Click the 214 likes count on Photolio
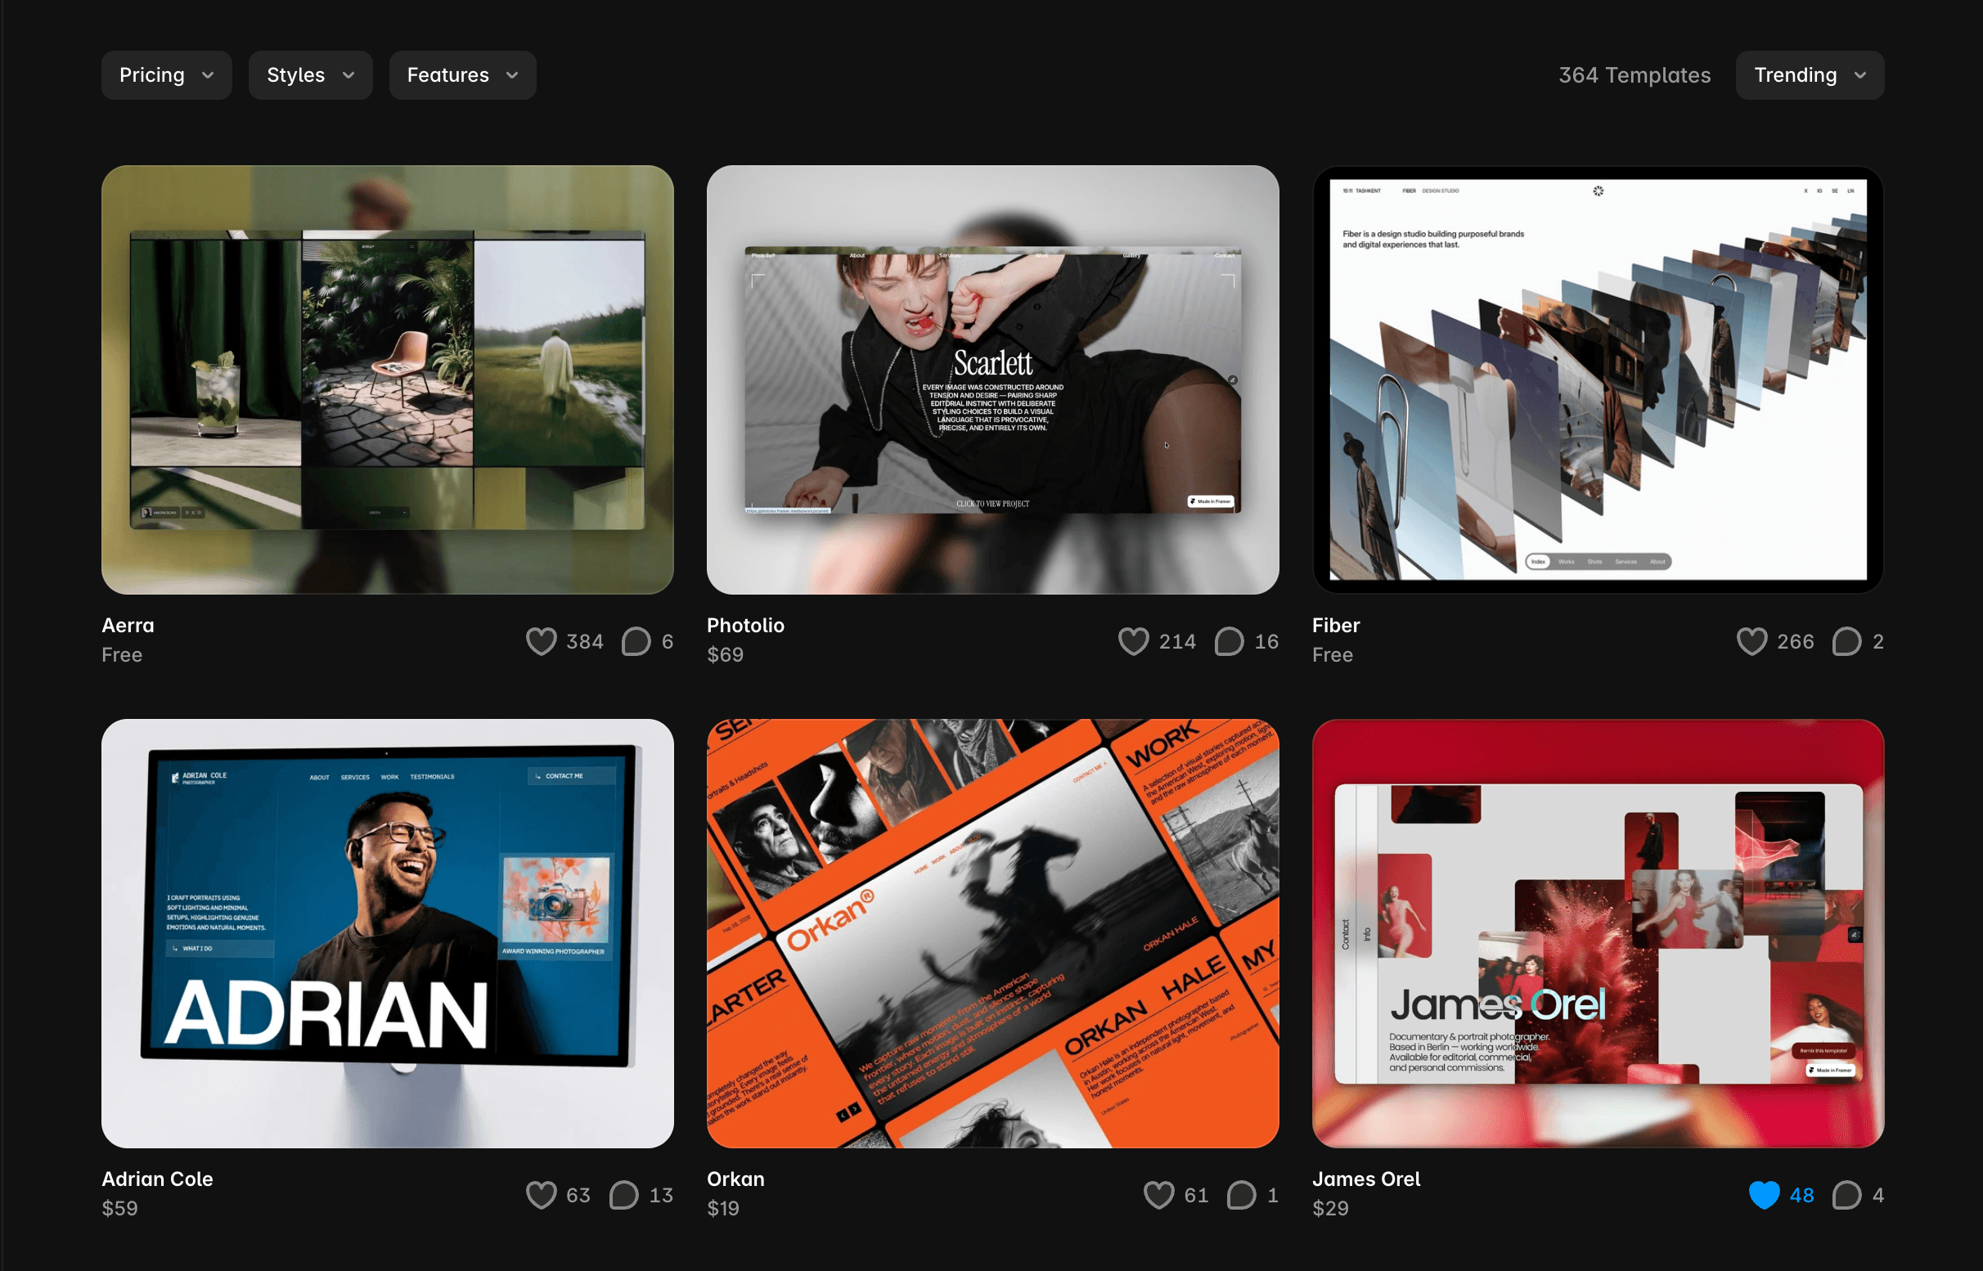The height and width of the screenshot is (1271, 1983). (x=1177, y=641)
